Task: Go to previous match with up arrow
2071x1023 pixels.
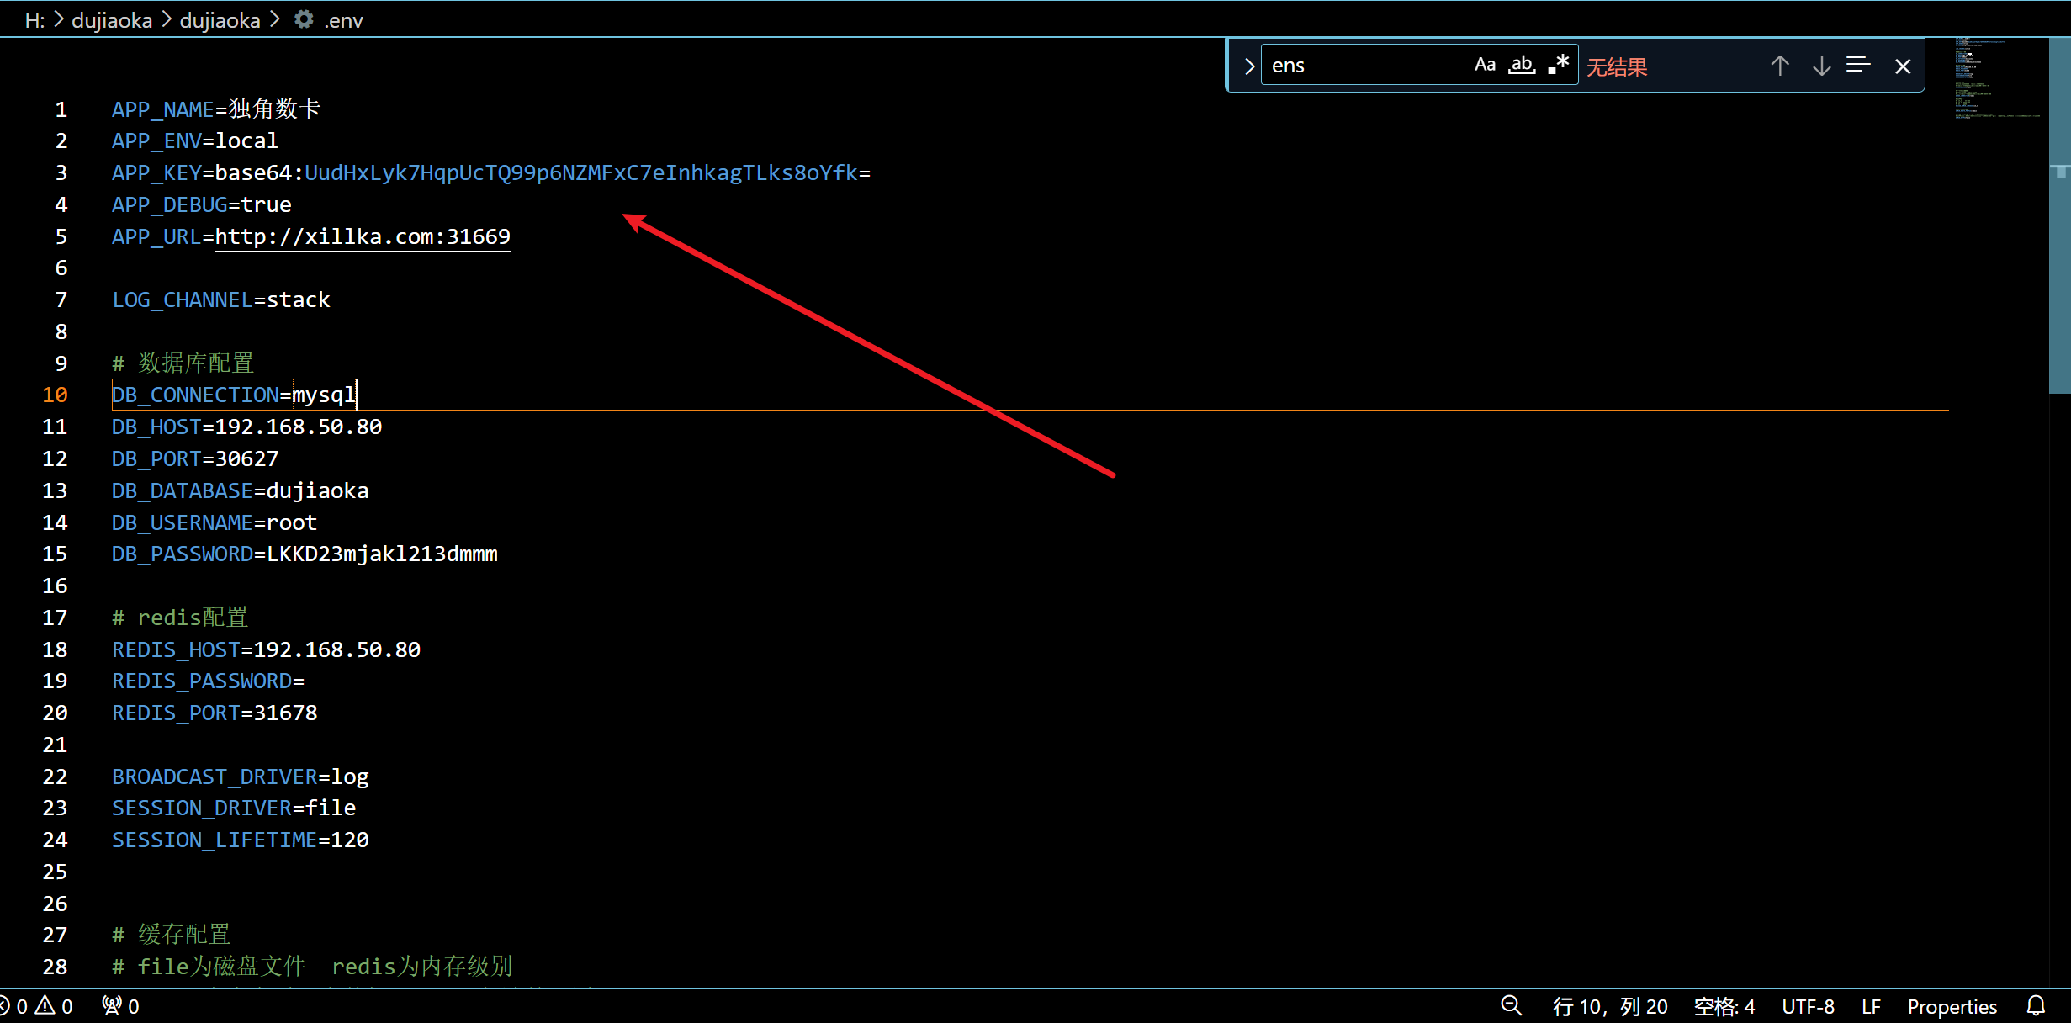Action: click(1779, 66)
